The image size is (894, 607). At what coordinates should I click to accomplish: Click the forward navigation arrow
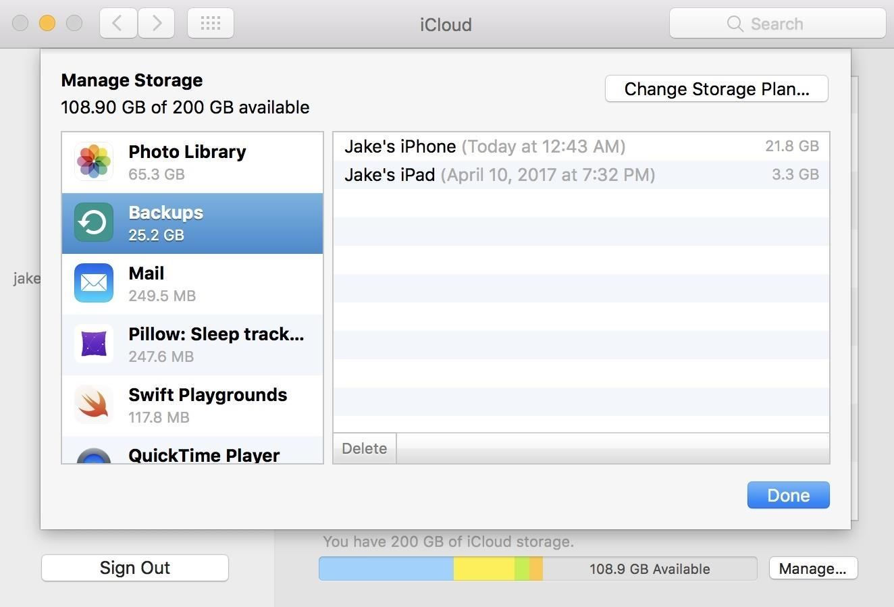(x=156, y=22)
